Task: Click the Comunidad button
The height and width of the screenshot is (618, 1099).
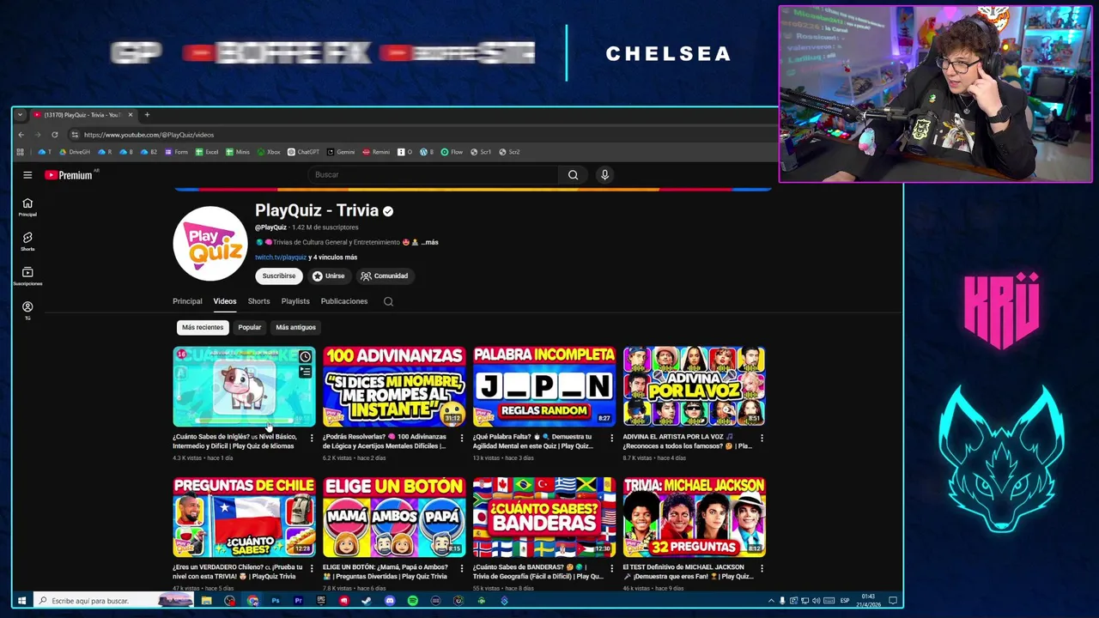Action: click(x=385, y=276)
